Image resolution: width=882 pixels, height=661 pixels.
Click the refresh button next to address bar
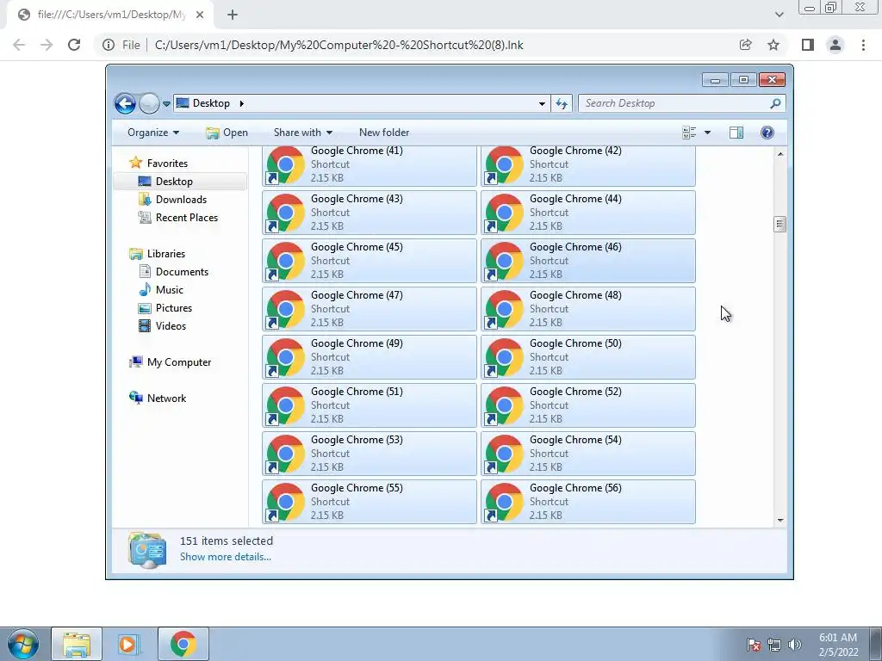click(562, 103)
